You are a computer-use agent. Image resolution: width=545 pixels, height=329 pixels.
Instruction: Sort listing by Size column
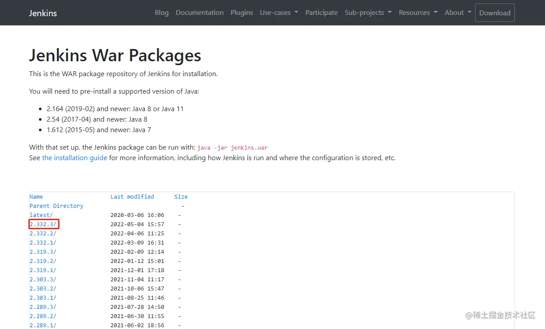pyautogui.click(x=181, y=197)
